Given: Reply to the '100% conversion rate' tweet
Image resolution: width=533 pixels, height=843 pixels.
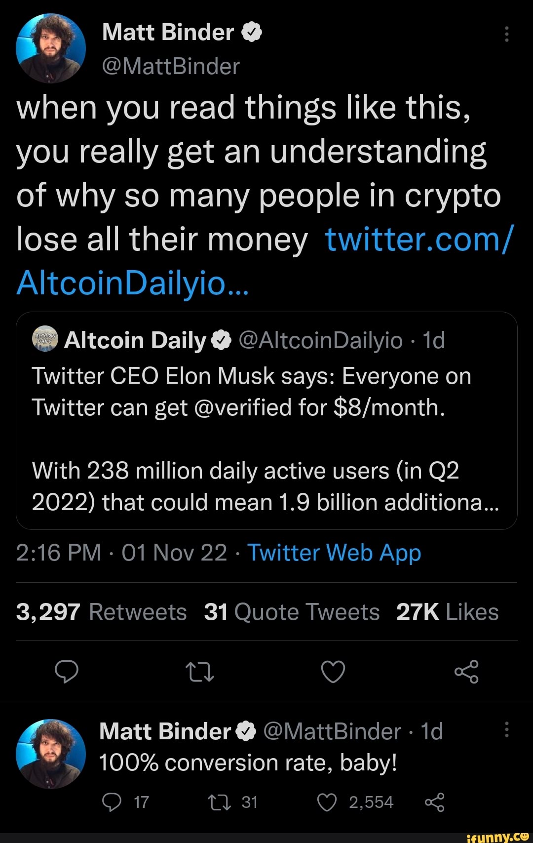Looking at the screenshot, I should click(x=112, y=803).
